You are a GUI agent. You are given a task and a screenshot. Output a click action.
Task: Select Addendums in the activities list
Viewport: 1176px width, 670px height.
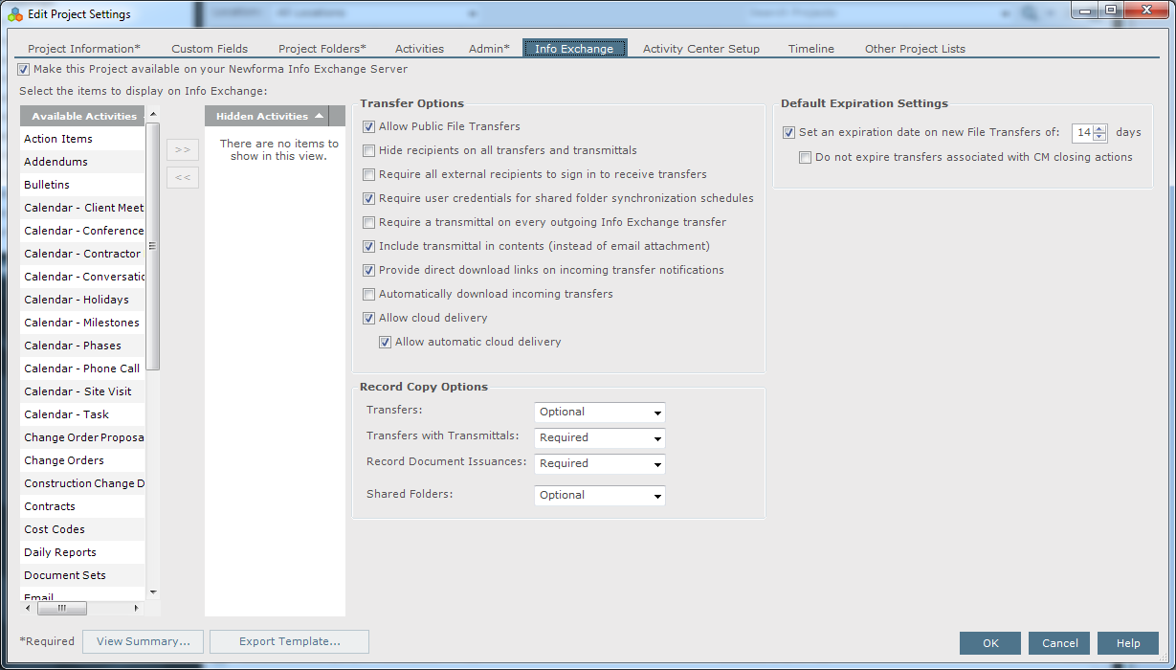tap(83, 162)
